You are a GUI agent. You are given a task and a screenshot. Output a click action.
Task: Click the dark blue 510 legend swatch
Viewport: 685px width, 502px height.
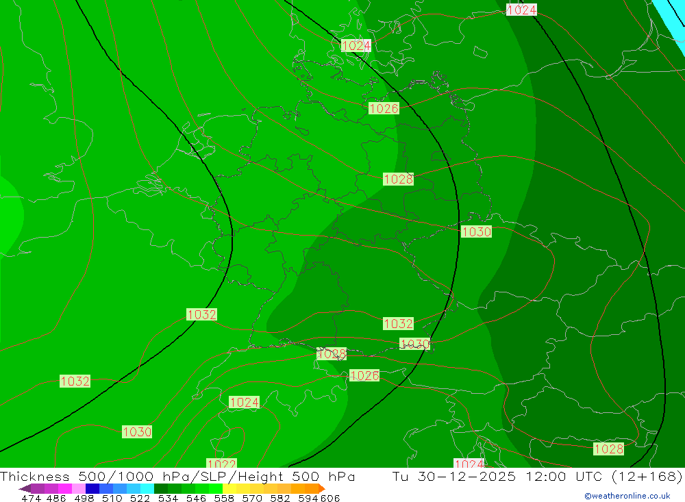[x=92, y=488]
